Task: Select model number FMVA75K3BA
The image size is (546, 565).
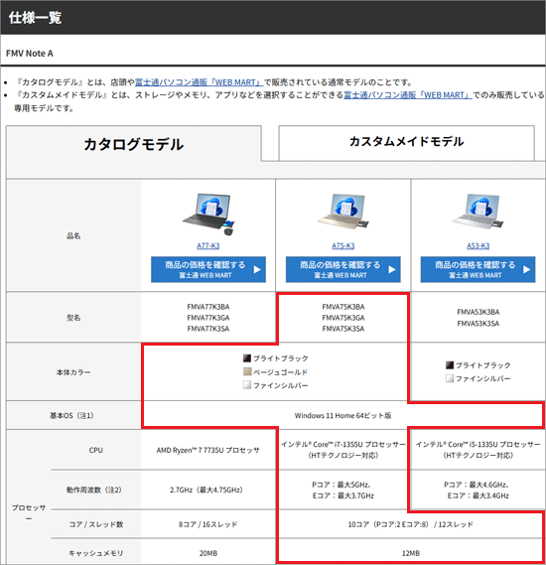Action: (343, 307)
